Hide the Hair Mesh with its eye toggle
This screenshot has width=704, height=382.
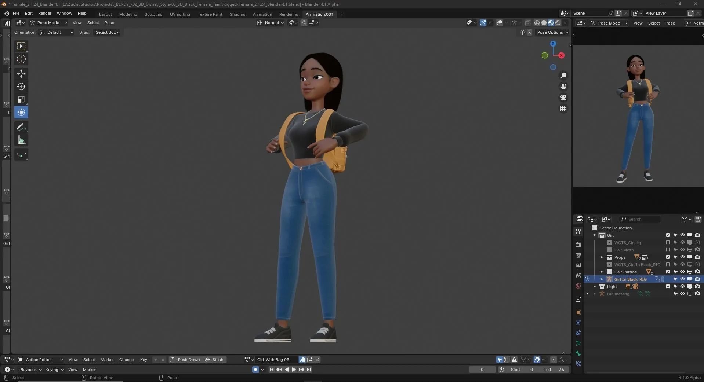pos(682,250)
